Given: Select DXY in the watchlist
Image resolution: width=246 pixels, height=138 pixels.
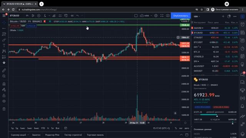Looking at the screenshot, I should pyautogui.click(x=215, y=47).
